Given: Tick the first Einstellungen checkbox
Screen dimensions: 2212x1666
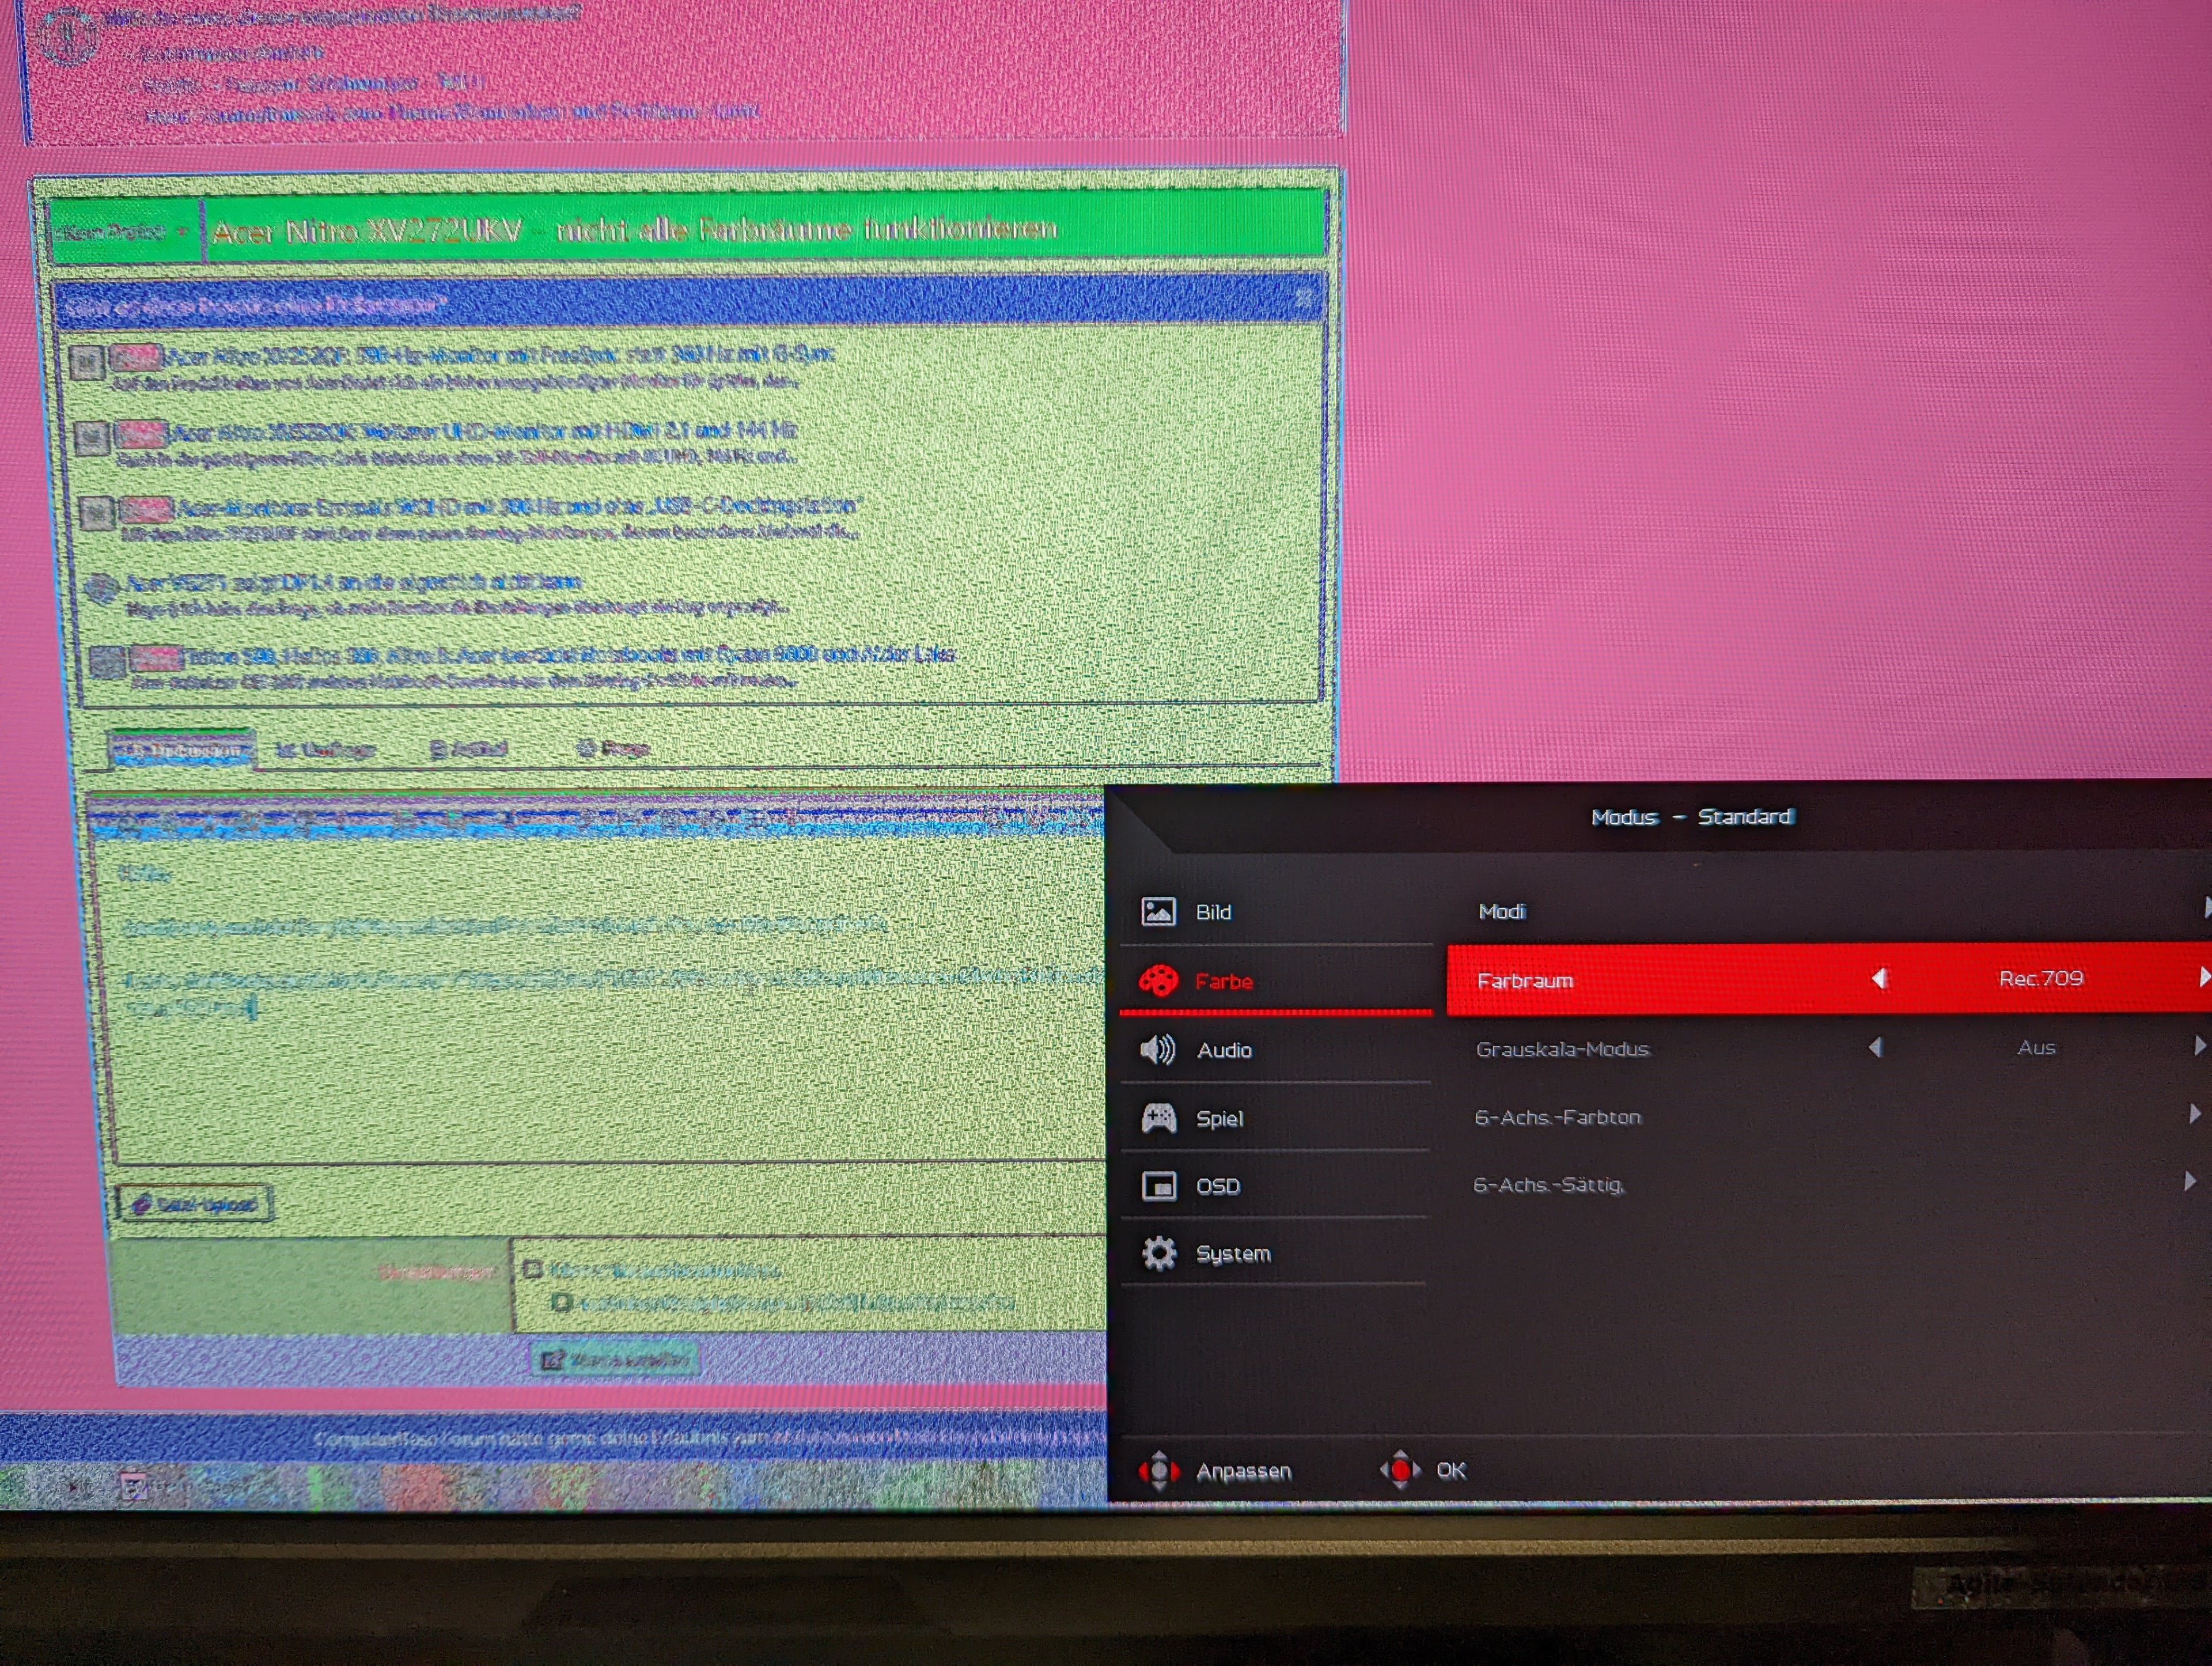Looking at the screenshot, I should (x=533, y=1269).
